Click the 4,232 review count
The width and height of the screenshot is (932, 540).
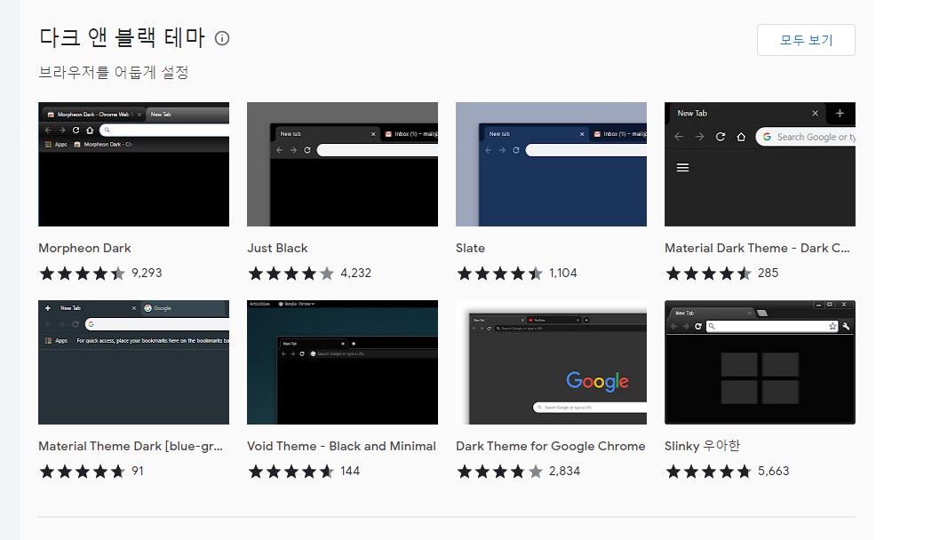[355, 274]
